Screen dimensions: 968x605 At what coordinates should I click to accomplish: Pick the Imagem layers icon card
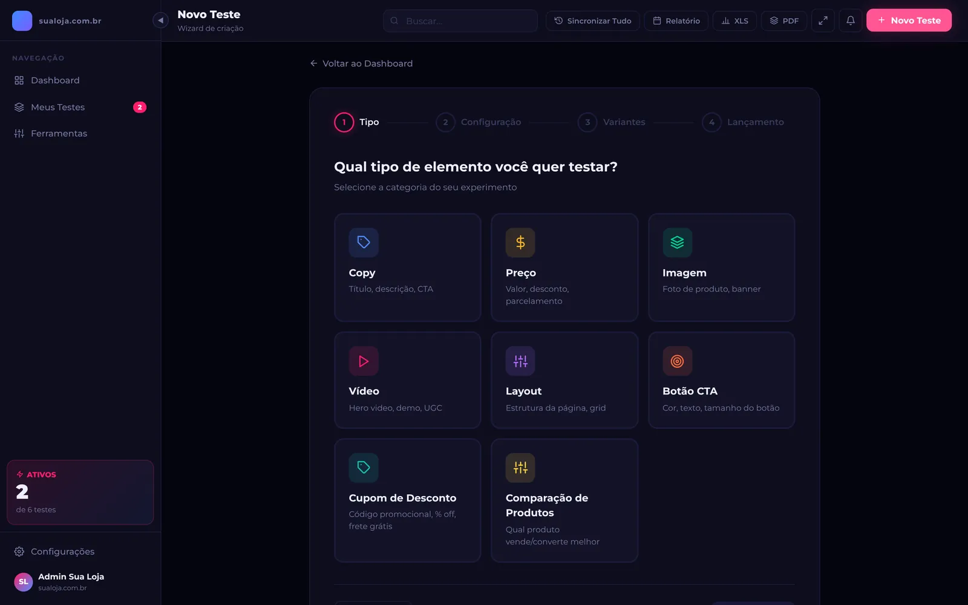[x=721, y=267]
